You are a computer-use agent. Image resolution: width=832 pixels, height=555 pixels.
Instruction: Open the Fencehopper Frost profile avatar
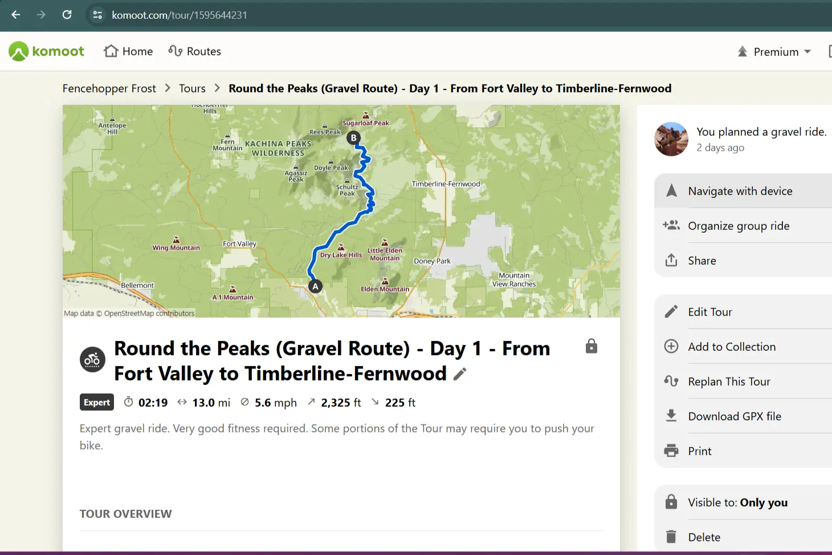pos(671,139)
